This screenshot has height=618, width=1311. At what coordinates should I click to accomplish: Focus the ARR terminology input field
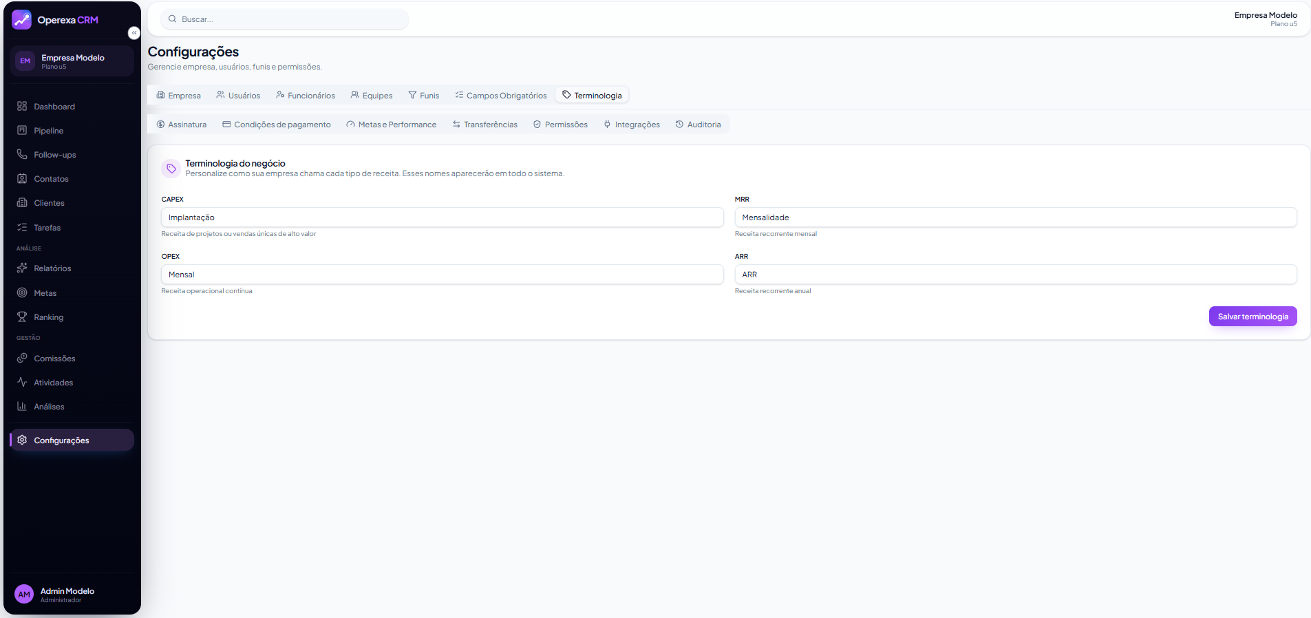pos(1016,275)
